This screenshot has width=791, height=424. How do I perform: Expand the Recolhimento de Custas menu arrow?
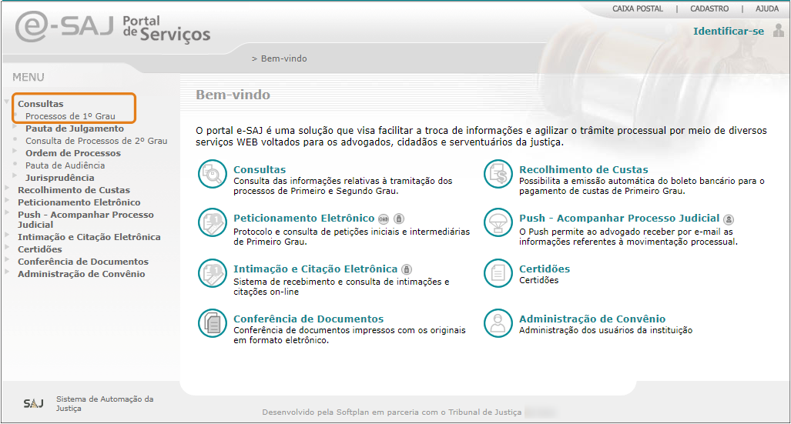tap(7, 188)
